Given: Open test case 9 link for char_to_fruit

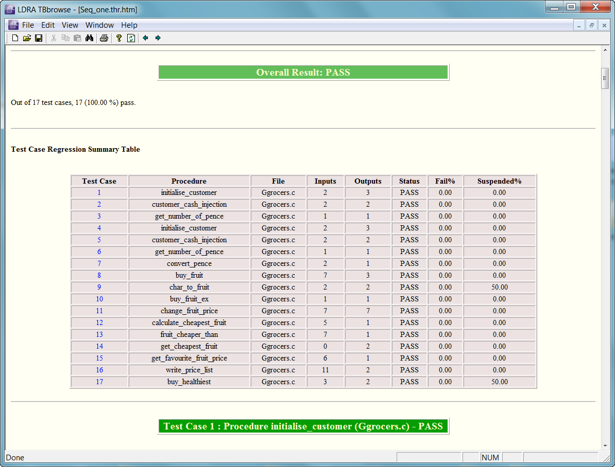Looking at the screenshot, I should (x=99, y=288).
